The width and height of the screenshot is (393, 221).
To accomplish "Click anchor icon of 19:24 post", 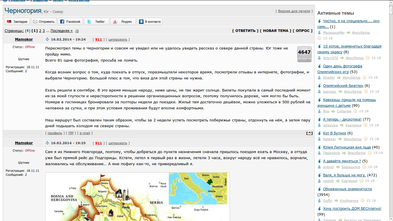I will (x=47, y=39).
